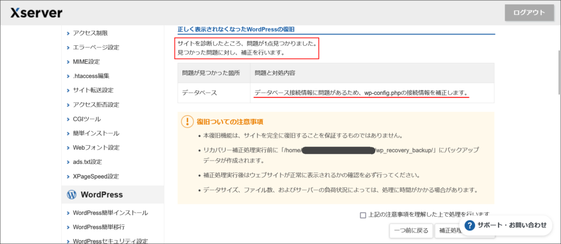Click the wp-config.php correction description text
This screenshot has height=244, width=561.
(362, 93)
